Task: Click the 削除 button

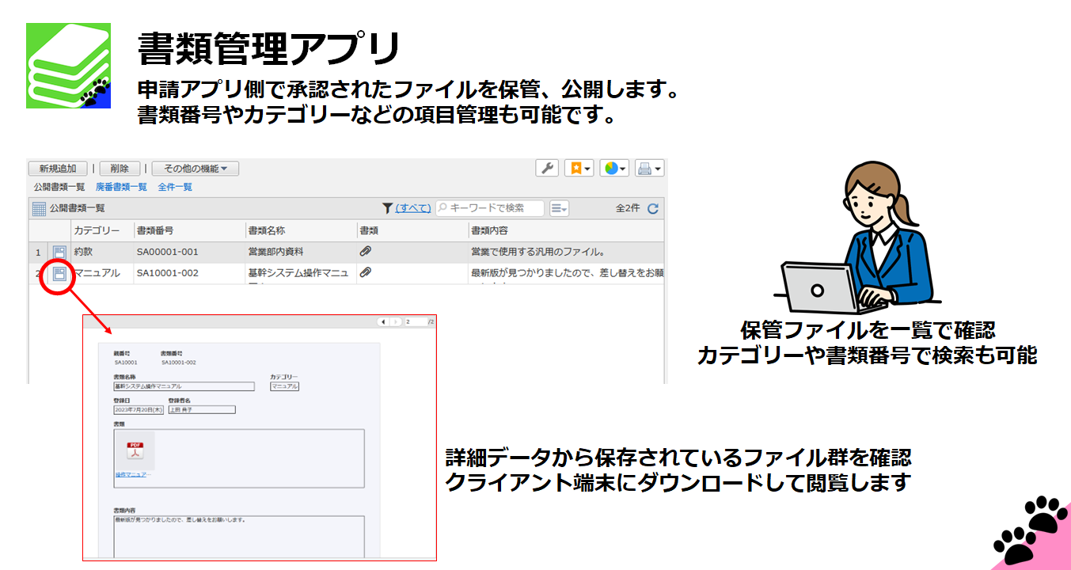Action: tap(120, 169)
